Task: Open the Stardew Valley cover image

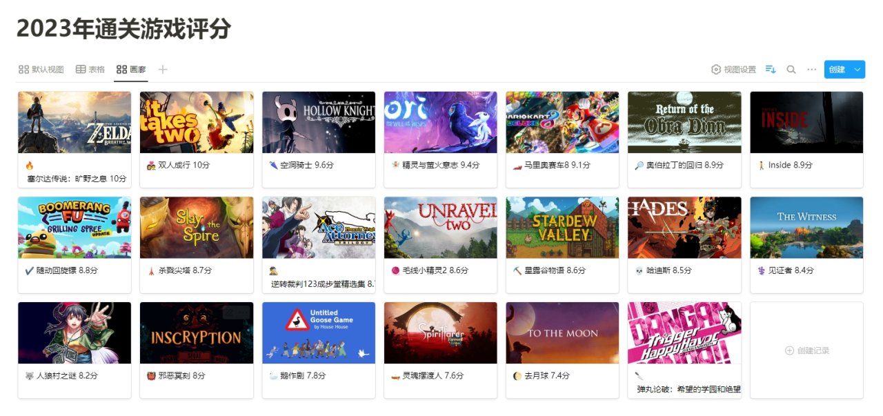Action: click(562, 228)
